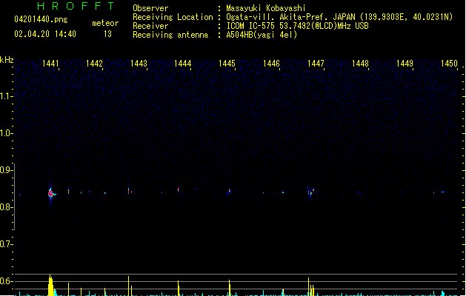Click the yellow intensity spike just before 1443
Screen dimensions: 466x296
(129, 286)
